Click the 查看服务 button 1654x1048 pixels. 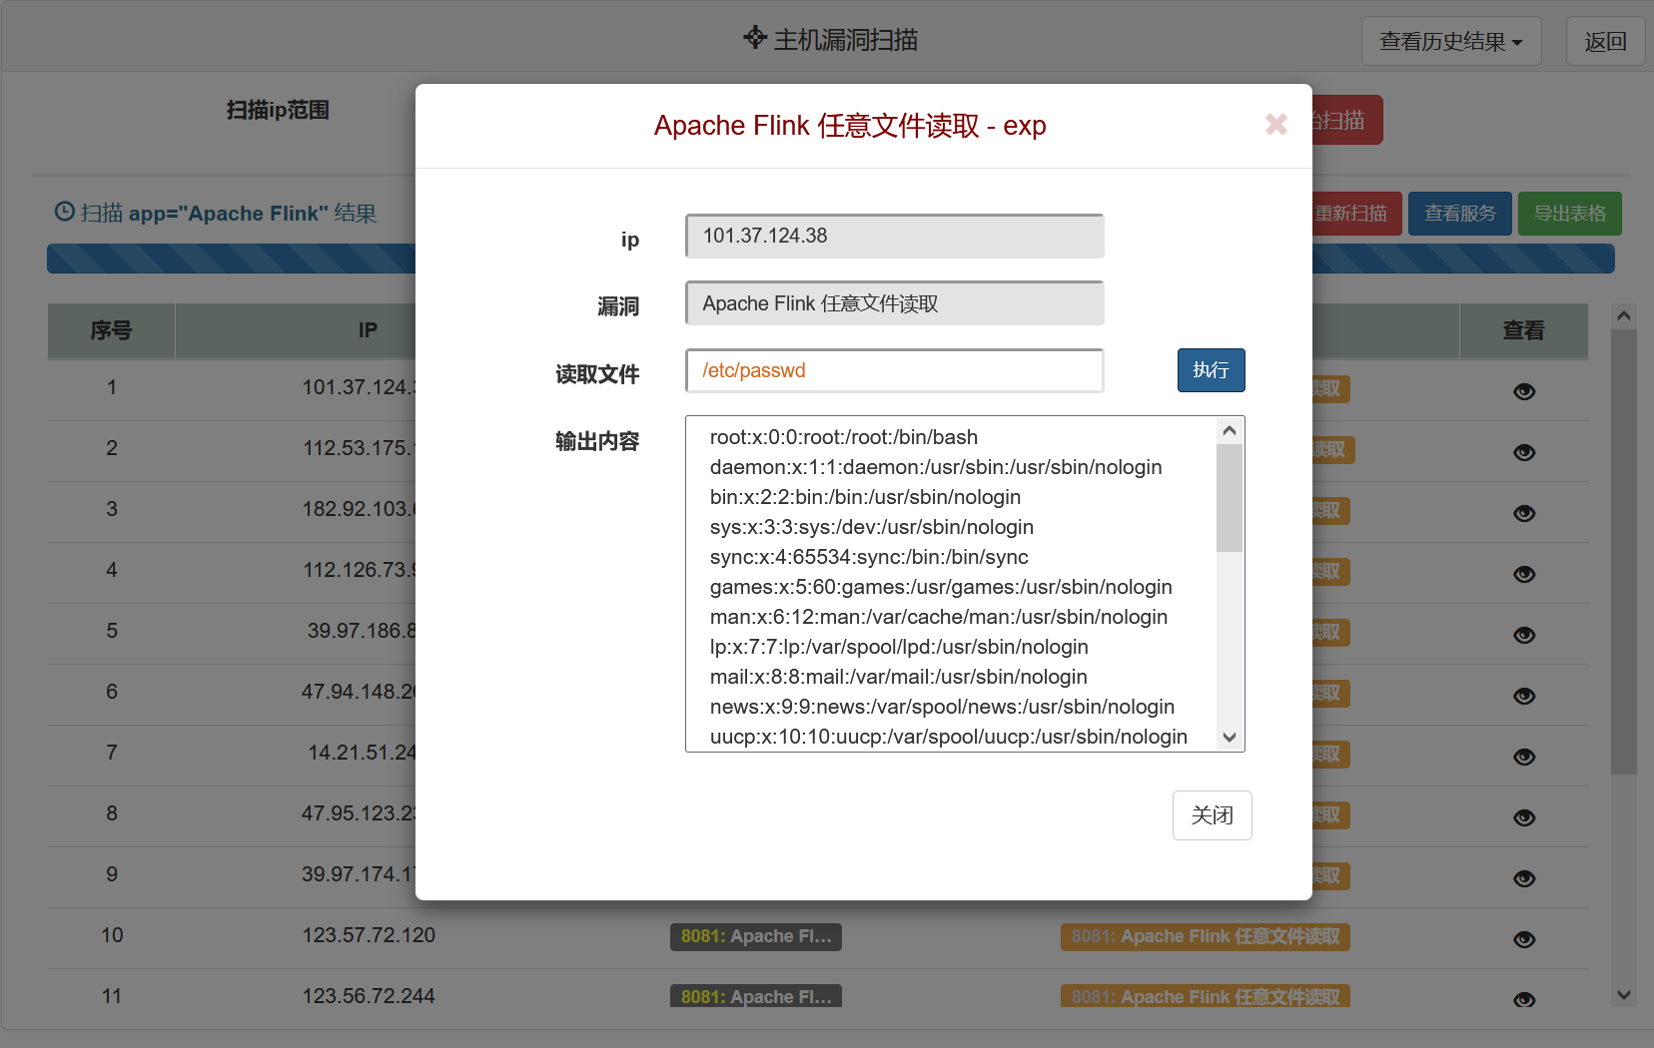coord(1460,214)
